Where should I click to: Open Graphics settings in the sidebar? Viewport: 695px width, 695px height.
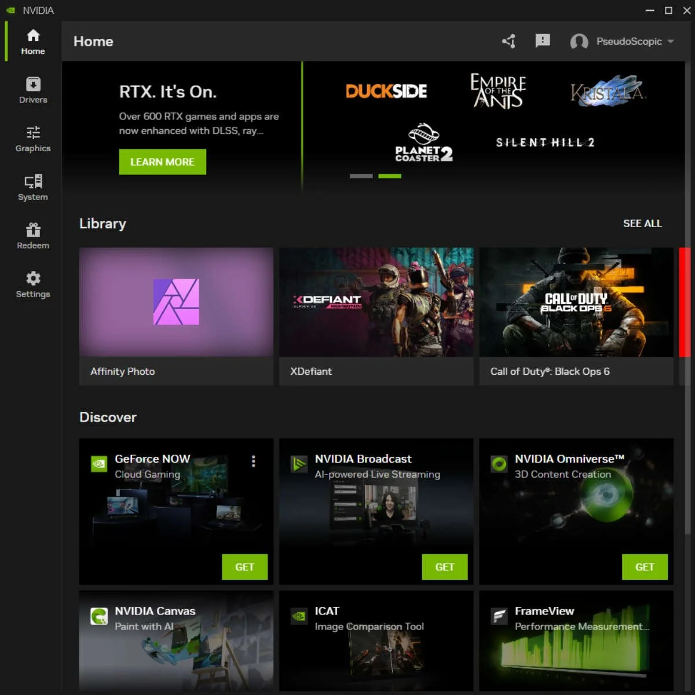32,138
